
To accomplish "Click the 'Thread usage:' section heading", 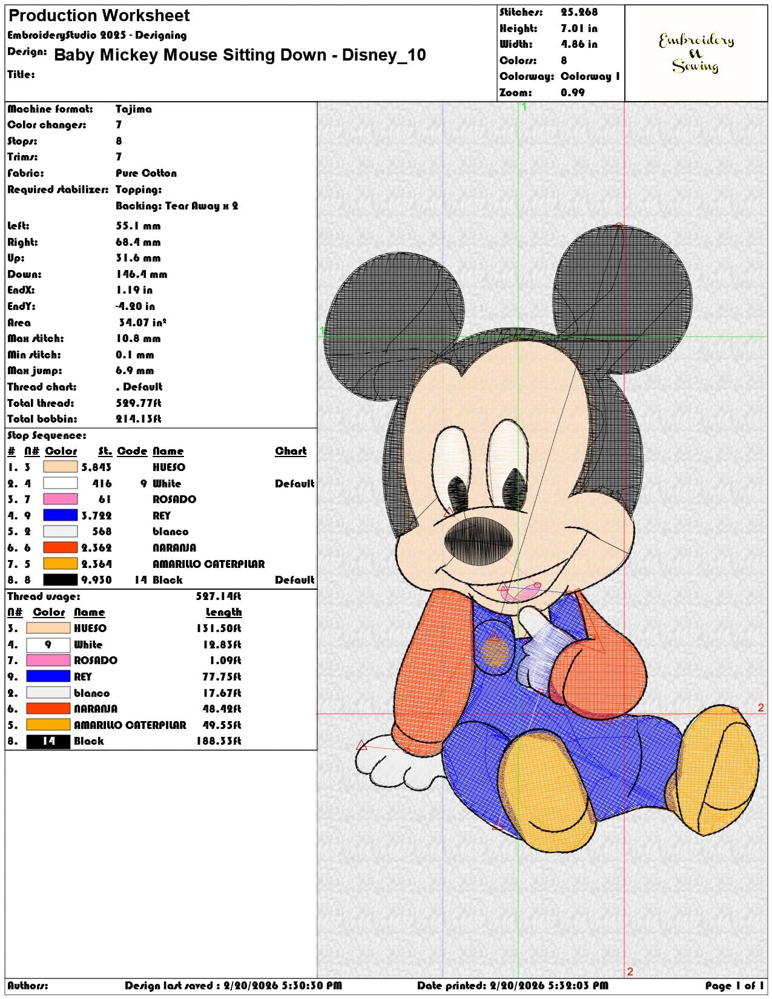I will pos(44,596).
